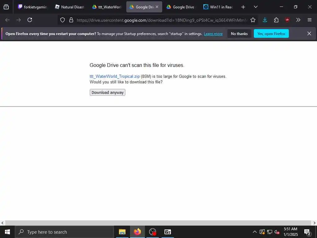Image resolution: width=317 pixels, height=238 pixels.
Task: Click the No thanks button
Action: (239, 34)
